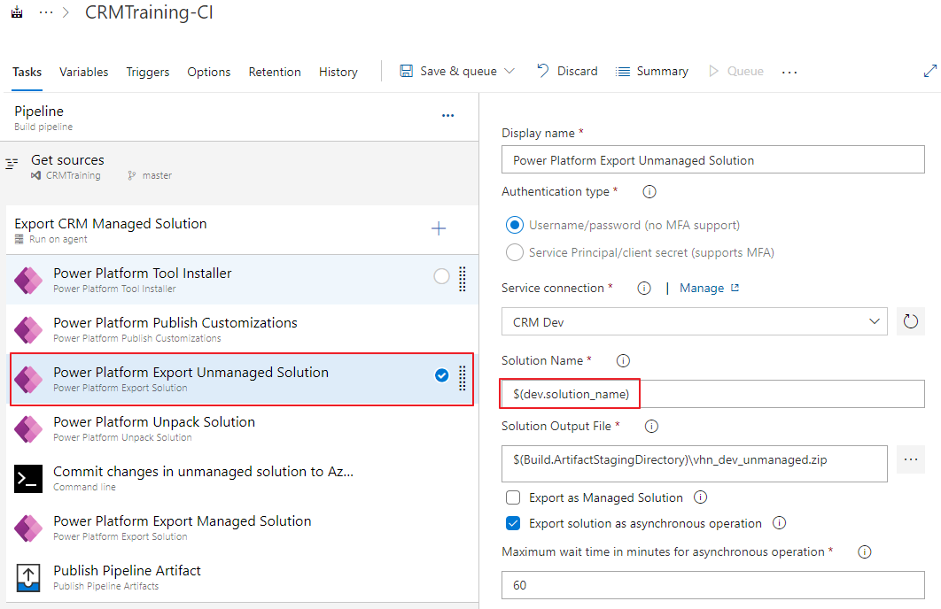Select the Power Platform Tool Installer task
This screenshot has height=609, width=941.
coord(243,280)
